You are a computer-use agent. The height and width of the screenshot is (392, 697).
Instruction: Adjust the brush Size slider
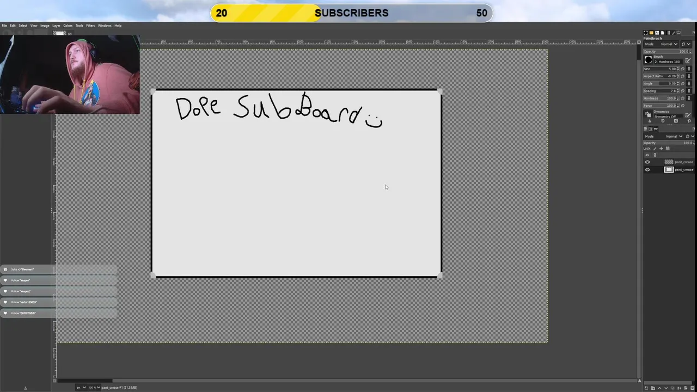pos(661,69)
